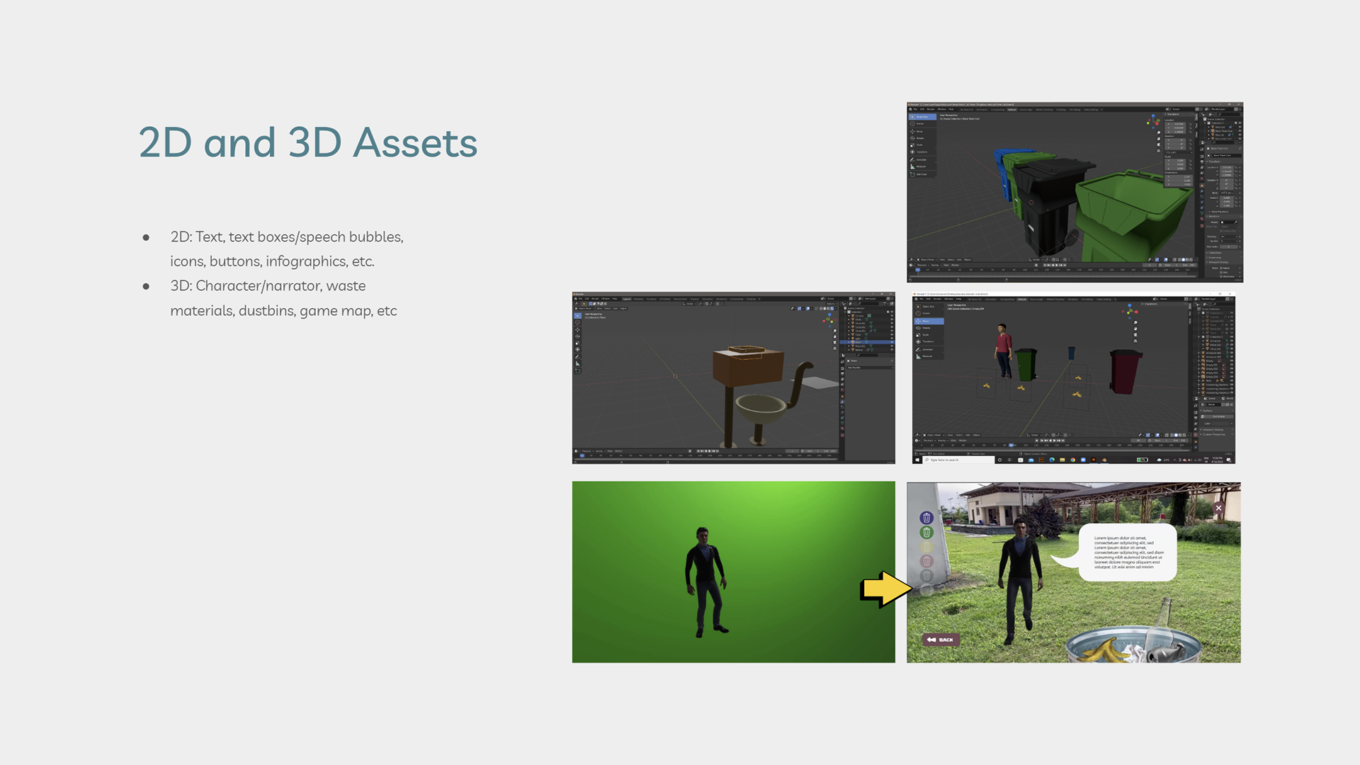Image resolution: width=1360 pixels, height=765 pixels.
Task: Enable the Wireframe checkbox under Viewport Display
Action: 1221,277
